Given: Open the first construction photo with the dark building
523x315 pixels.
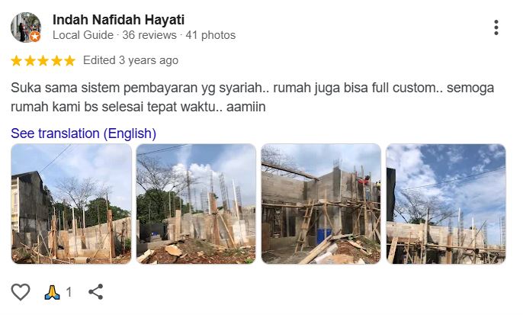Looking at the screenshot, I should [72, 204].
